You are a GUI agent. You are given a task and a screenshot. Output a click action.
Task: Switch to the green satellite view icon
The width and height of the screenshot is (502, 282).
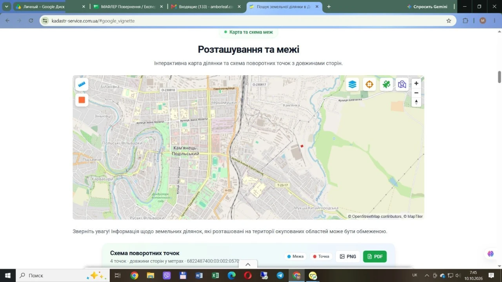pos(386,84)
